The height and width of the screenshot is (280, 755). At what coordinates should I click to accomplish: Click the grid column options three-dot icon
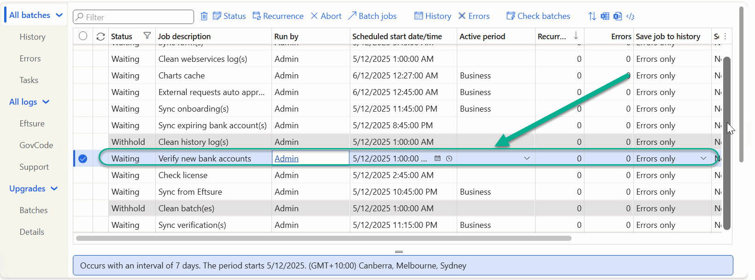coord(725,36)
